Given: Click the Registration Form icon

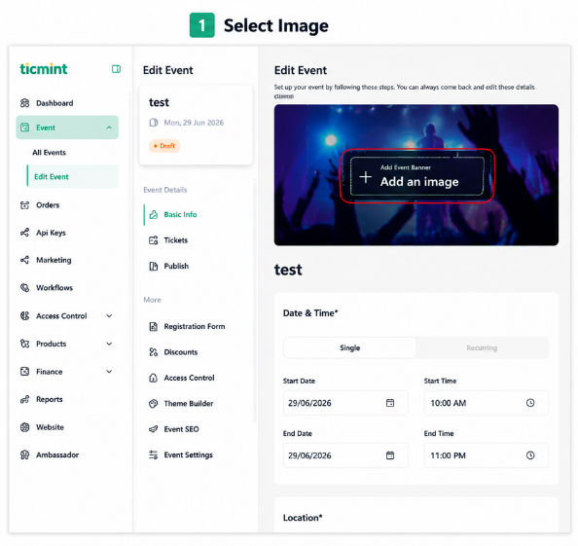Looking at the screenshot, I should pyautogui.click(x=154, y=327).
